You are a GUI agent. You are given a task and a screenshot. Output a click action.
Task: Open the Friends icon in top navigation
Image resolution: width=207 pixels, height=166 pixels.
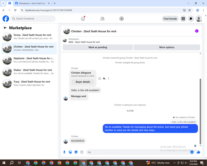coord(102,19)
